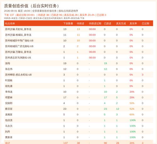
Task: Click the definition note starting 待跟进=未提交
Action: 44,18
